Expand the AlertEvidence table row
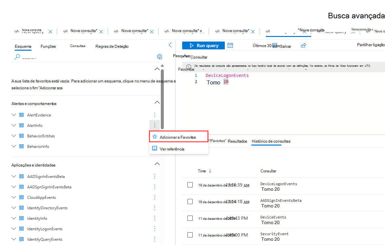Viewport: 385px width, 245px height. point(14,115)
